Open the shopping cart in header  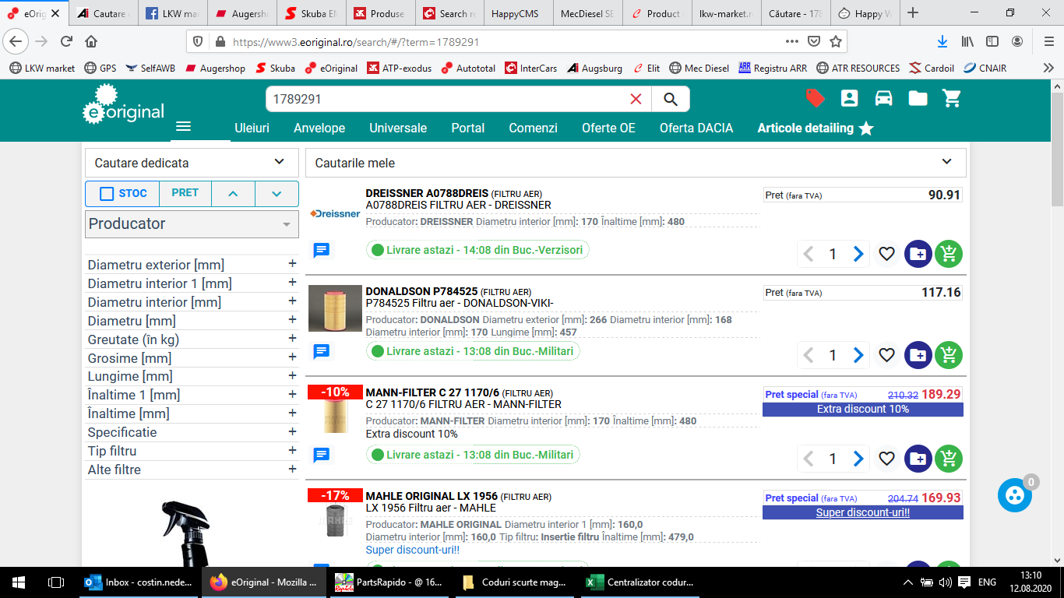pyautogui.click(x=951, y=98)
